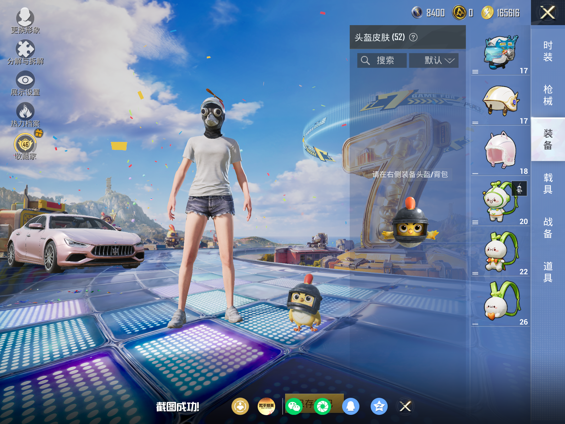Switch to the 时装 tab
The image size is (565, 424).
(x=548, y=51)
